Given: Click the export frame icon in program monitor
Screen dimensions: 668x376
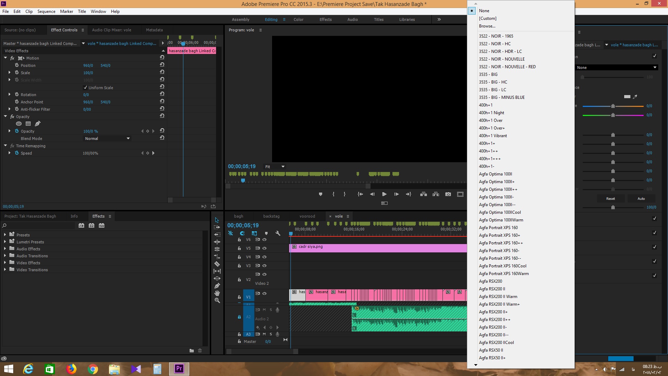Looking at the screenshot, I should pyautogui.click(x=448, y=194).
